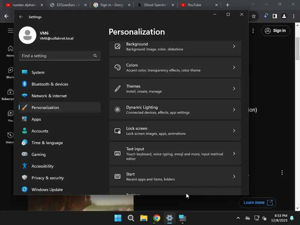The height and width of the screenshot is (225, 300).
Task: Open the notification bell in taskbar
Action: coord(292,218)
